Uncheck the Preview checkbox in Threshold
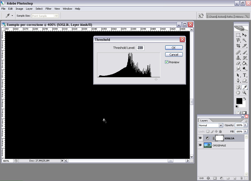Screen dimensions: 251x181 pos(167,62)
